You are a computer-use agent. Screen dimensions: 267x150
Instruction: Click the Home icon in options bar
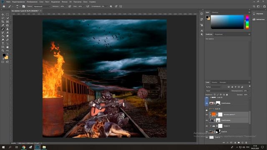click(x=4, y=6)
